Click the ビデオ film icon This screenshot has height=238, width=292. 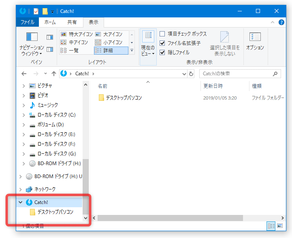click(32, 96)
